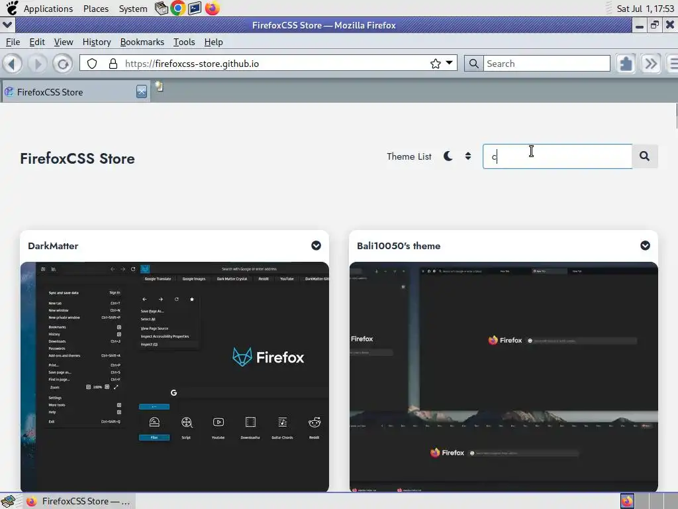The image size is (678, 509).
Task: Open the Theme List link
Action: 409,156
